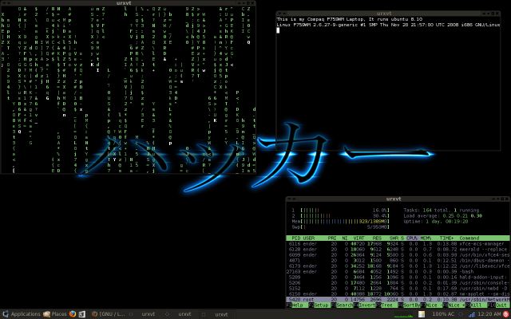
Task: Launch Firefox from the panel icon
Action: [x=72, y=314]
